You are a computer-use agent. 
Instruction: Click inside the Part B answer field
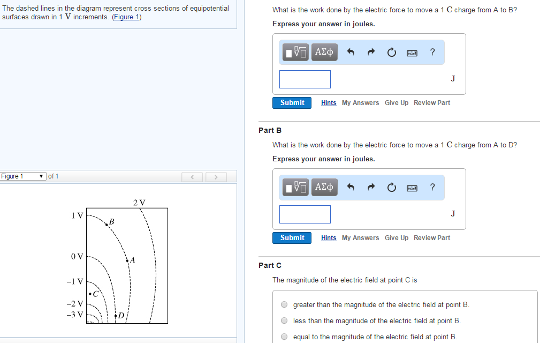pos(305,214)
